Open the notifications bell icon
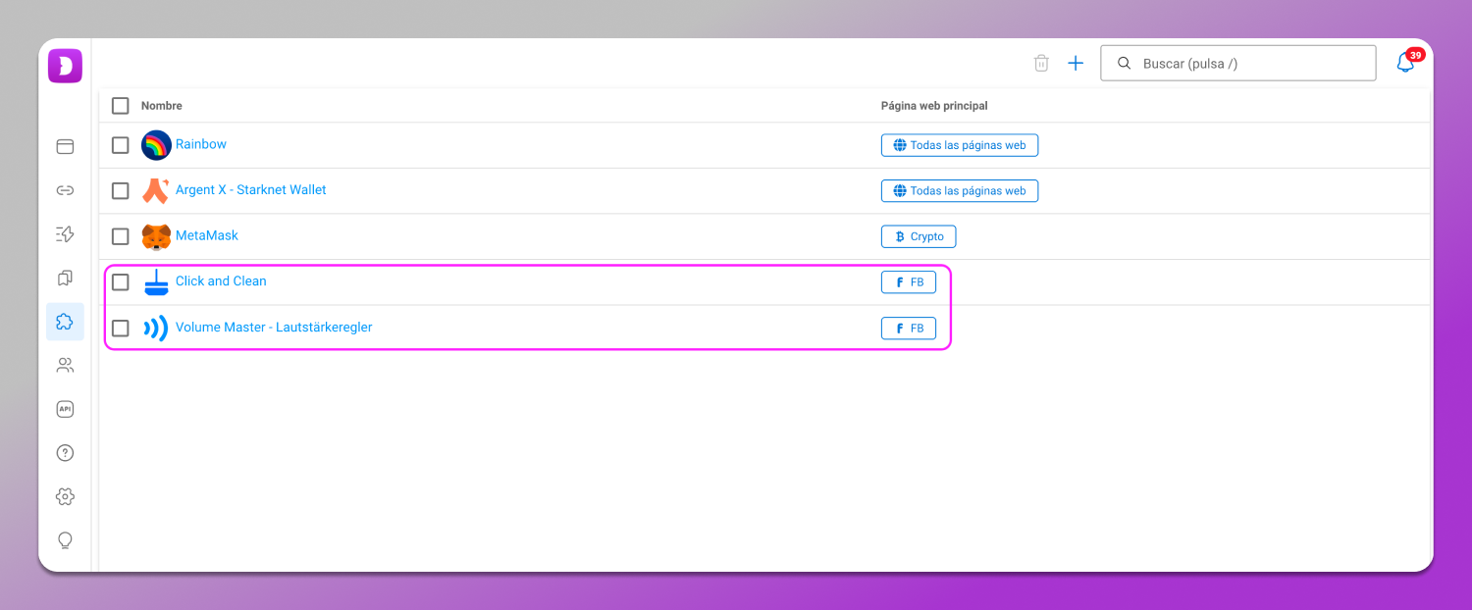1472x610 pixels. [1405, 63]
